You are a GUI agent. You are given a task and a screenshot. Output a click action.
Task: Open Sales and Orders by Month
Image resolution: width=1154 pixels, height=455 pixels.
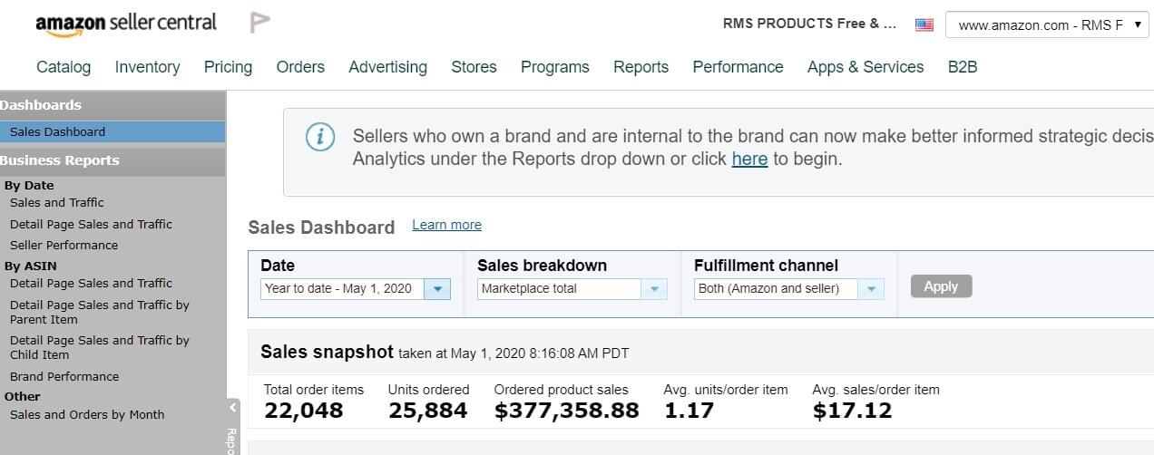click(x=87, y=415)
